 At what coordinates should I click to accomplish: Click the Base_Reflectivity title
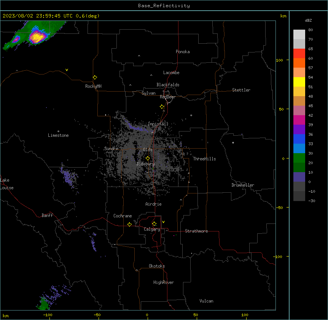(x=164, y=6)
